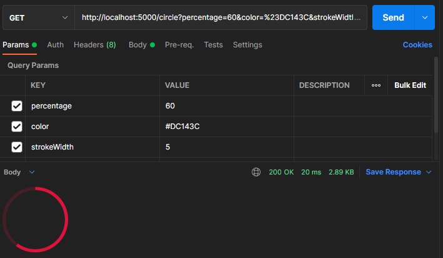
Task: Click the rendered red circle image
Action: [x=36, y=219]
